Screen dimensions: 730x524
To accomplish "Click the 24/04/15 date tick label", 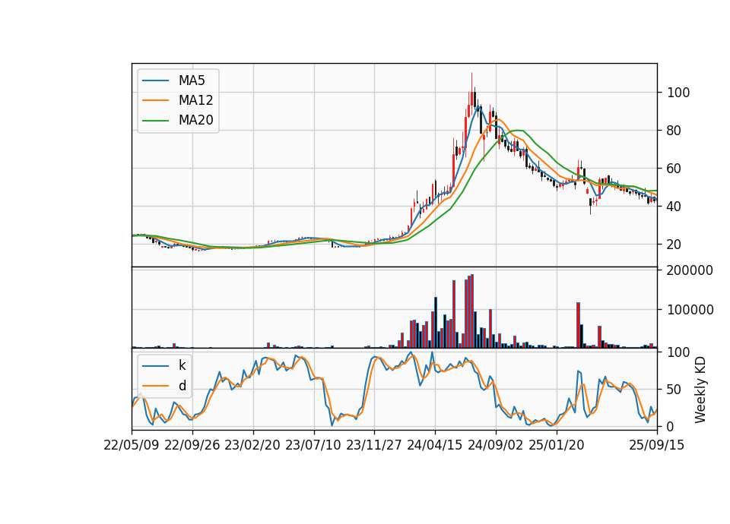I will (x=435, y=445).
